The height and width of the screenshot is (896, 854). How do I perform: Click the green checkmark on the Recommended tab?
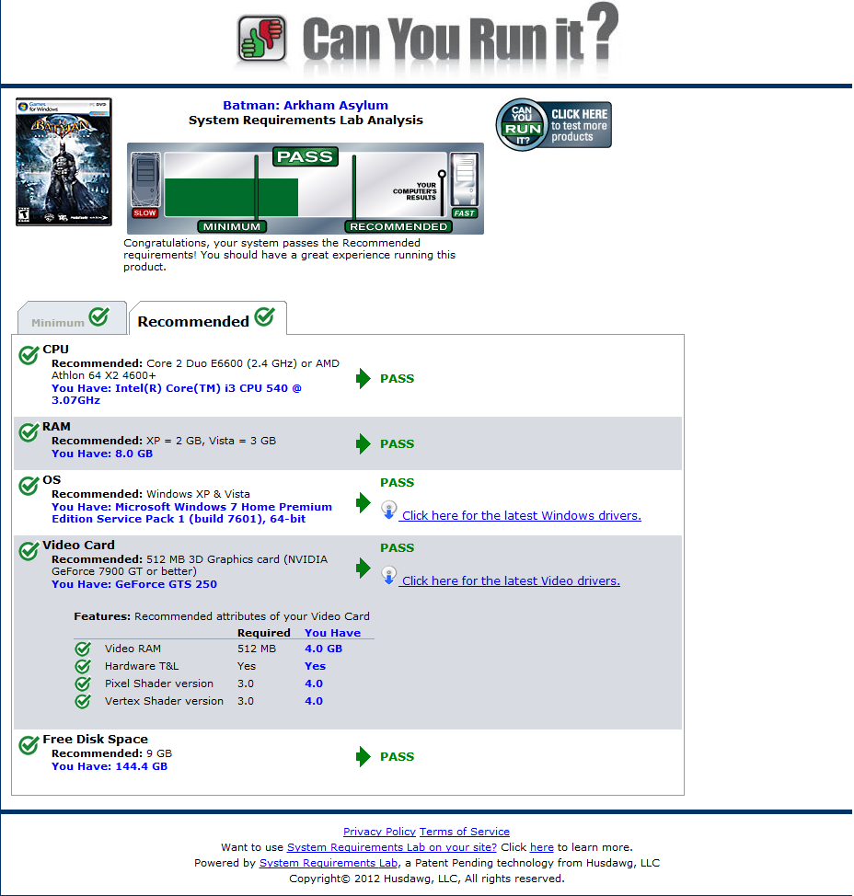(x=264, y=316)
